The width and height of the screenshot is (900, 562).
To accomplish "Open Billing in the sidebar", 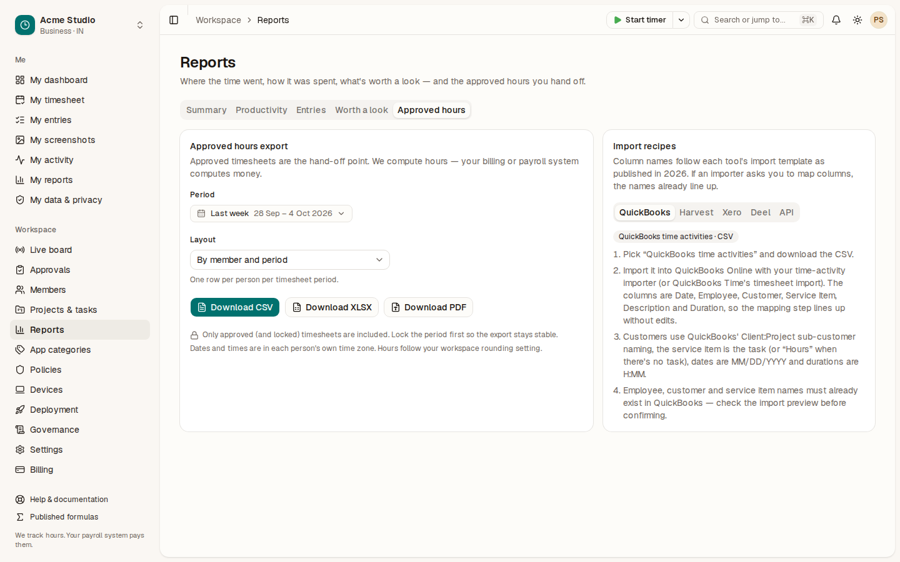I will [80, 470].
